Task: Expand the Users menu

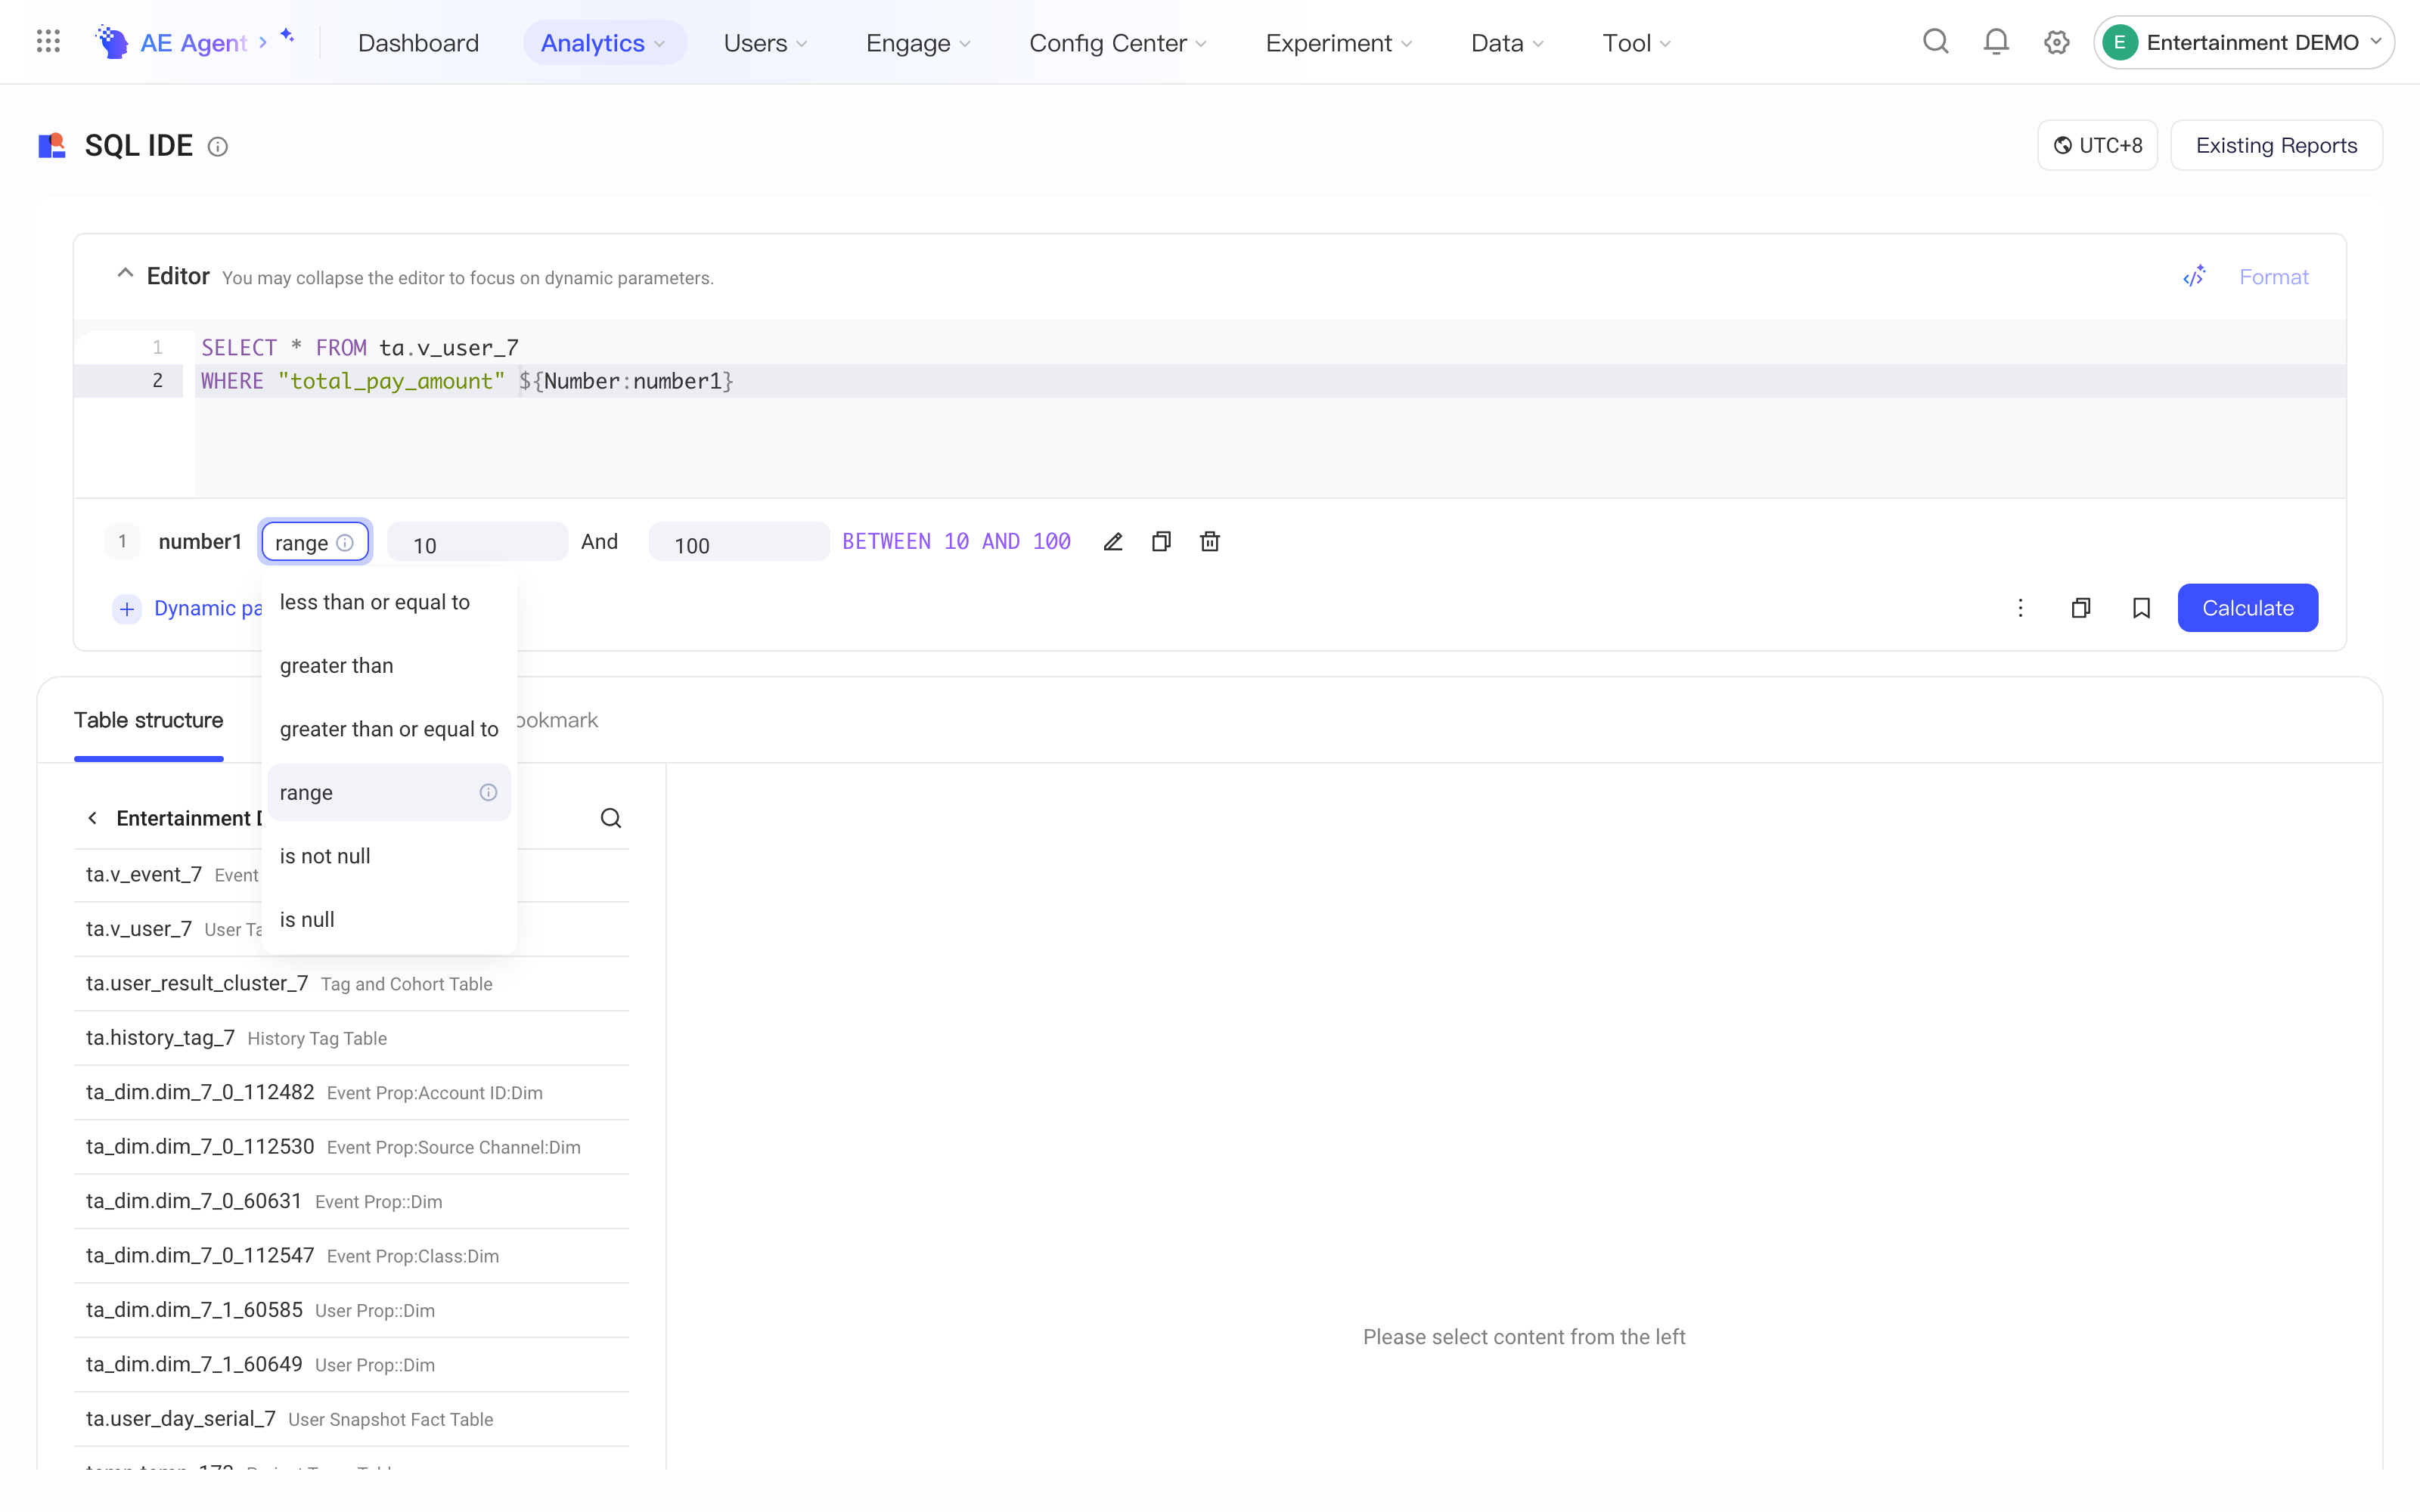Action: point(766,43)
